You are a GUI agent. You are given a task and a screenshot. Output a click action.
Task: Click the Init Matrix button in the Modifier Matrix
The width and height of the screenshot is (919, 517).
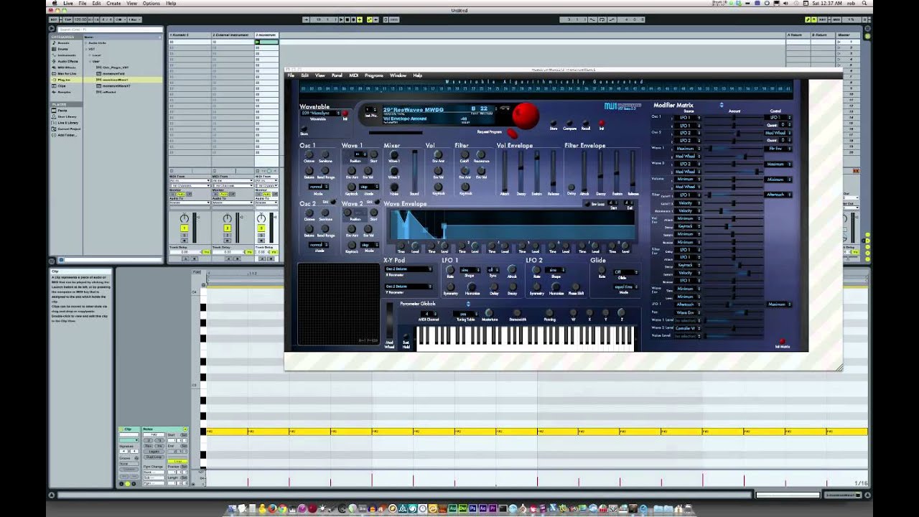coord(782,343)
